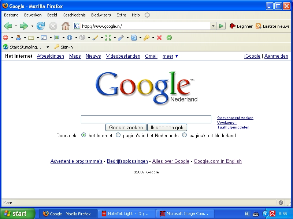The width and height of the screenshot is (293, 219).
Task: Click the StumbleUpon logo icon
Action: [5, 47]
